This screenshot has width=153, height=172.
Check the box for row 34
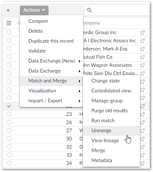pos(9,163)
